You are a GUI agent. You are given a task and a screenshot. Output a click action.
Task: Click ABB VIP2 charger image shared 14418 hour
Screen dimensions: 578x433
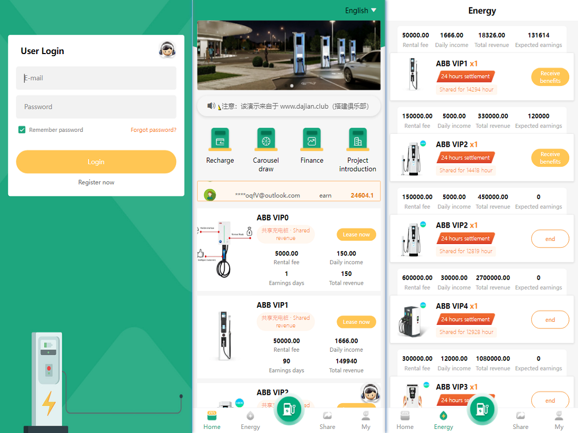[x=413, y=158]
